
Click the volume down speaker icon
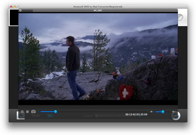152,111
